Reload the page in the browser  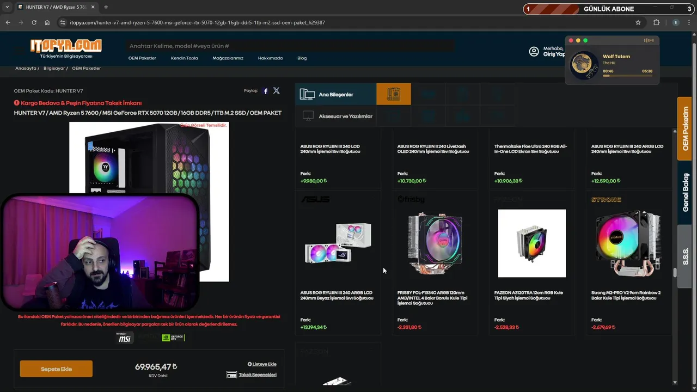(x=34, y=22)
